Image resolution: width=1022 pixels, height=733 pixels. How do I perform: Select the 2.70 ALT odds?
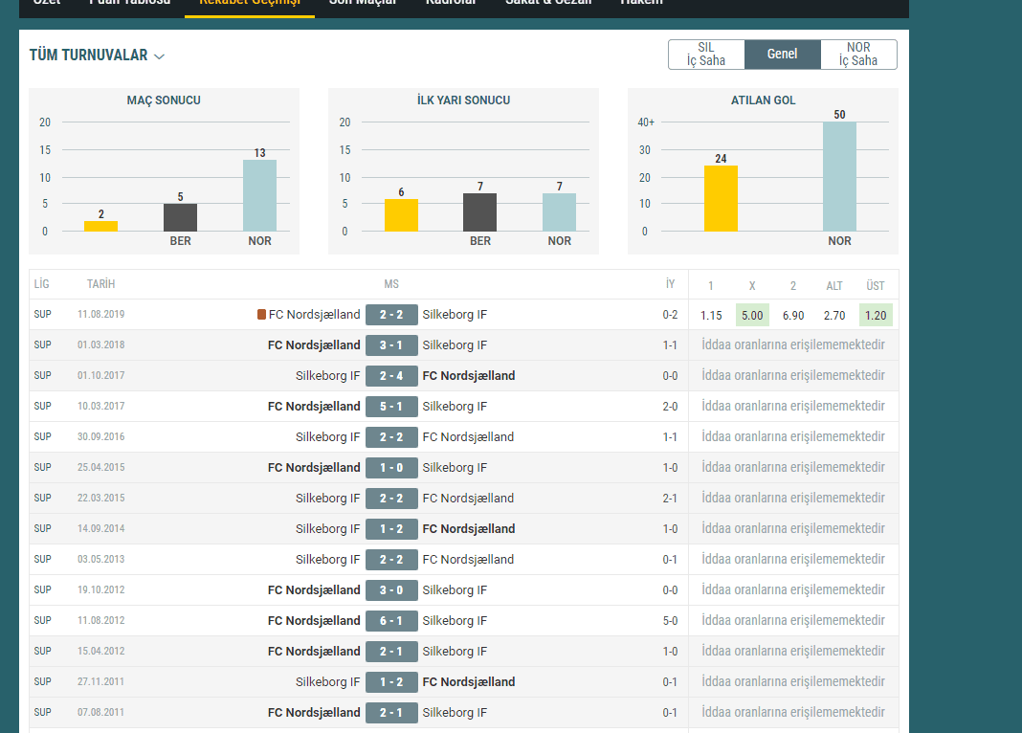(x=834, y=316)
